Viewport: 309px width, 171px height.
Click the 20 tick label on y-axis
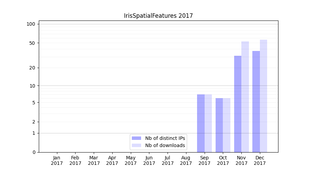[x=32, y=68]
